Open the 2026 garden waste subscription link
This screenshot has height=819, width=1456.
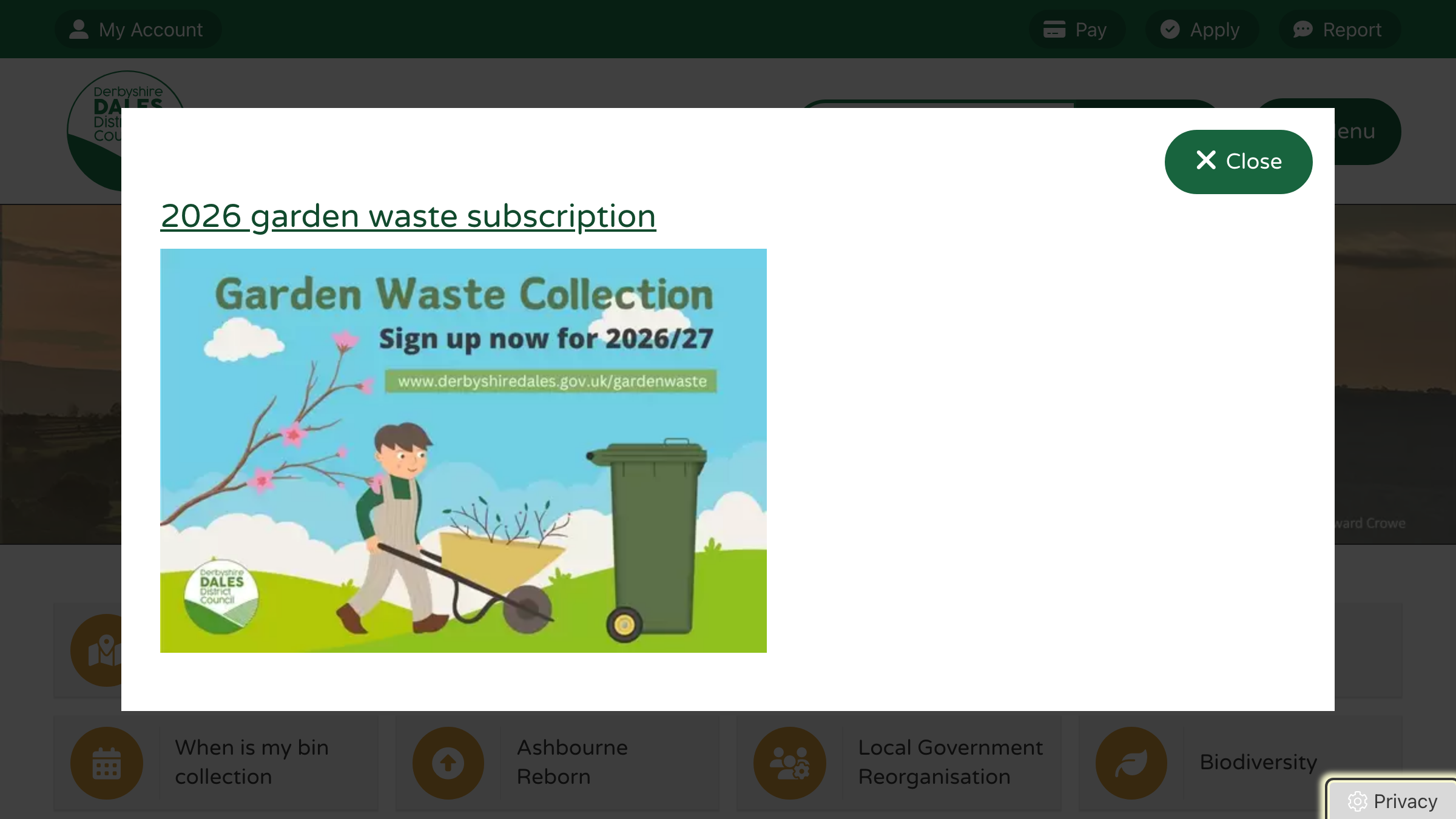click(408, 216)
